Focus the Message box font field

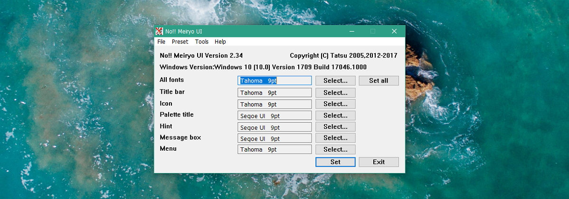(275, 138)
